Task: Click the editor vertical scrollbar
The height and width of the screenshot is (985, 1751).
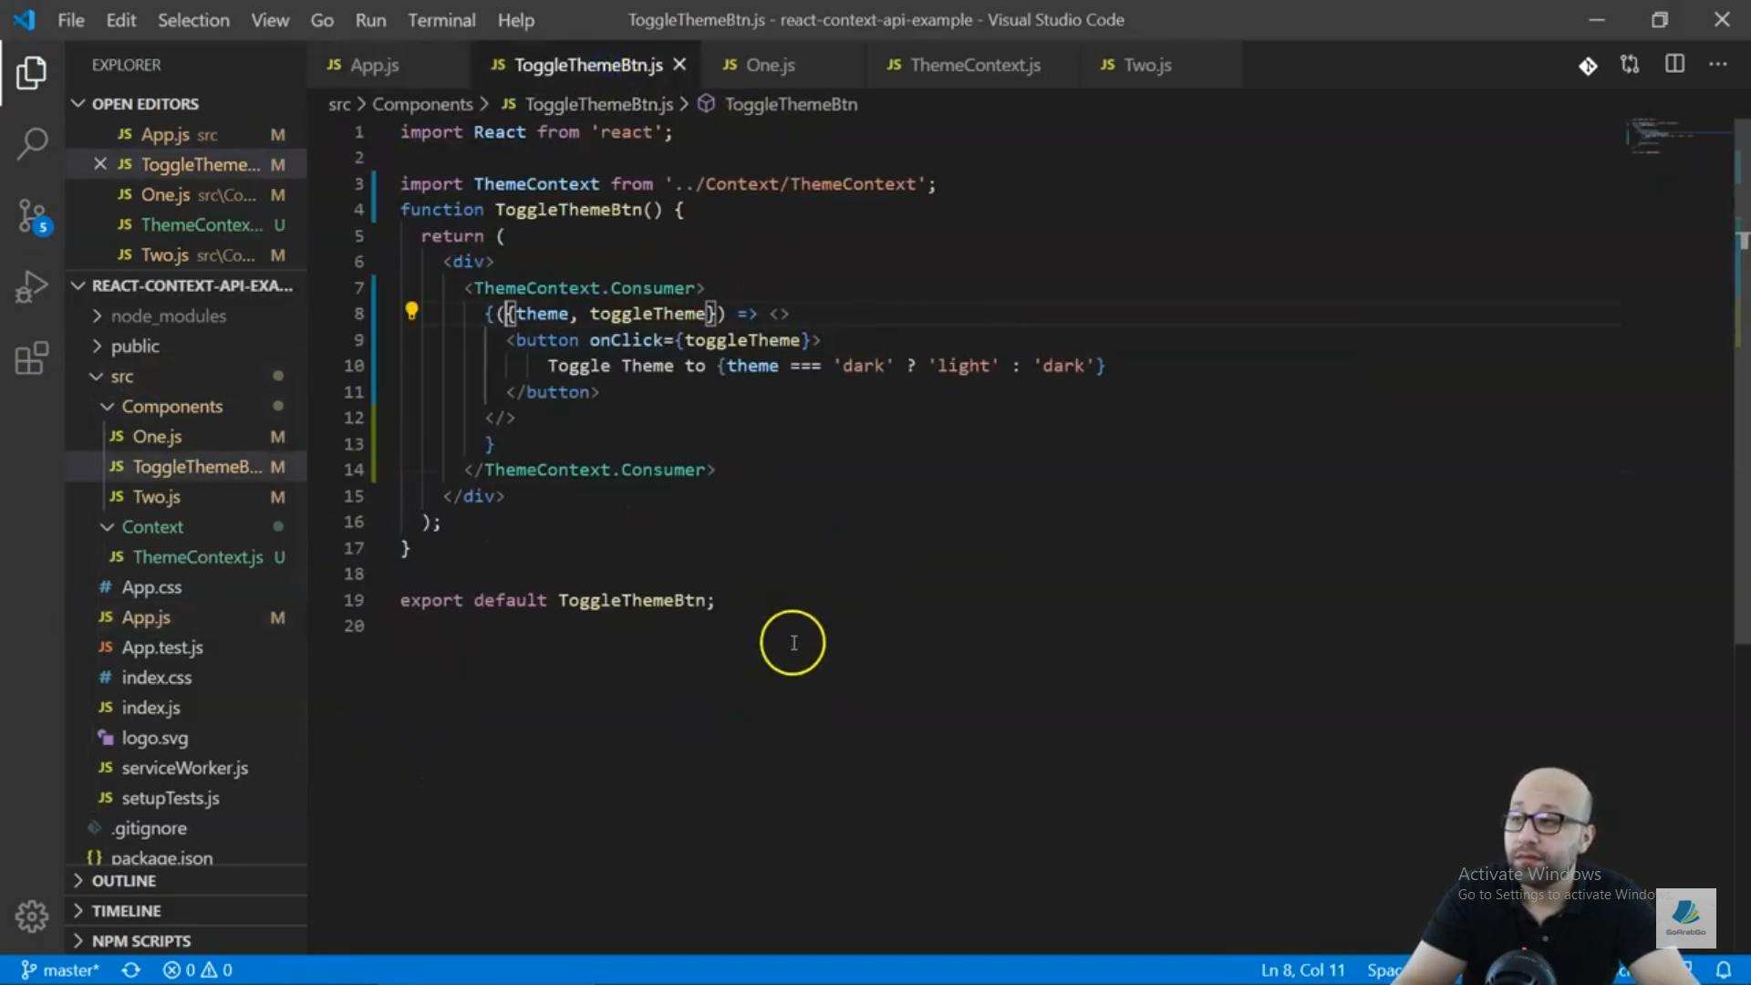Action: tap(1742, 383)
